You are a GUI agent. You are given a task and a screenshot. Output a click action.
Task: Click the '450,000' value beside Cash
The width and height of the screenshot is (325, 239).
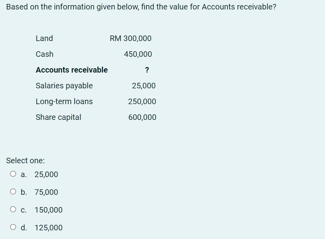pyautogui.click(x=138, y=54)
